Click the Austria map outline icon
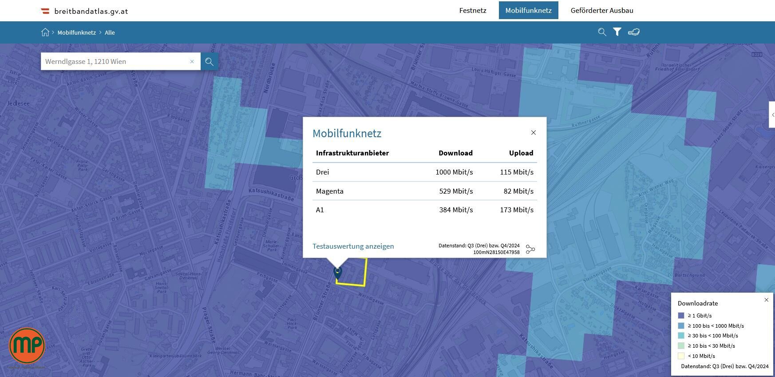775x377 pixels. point(633,32)
